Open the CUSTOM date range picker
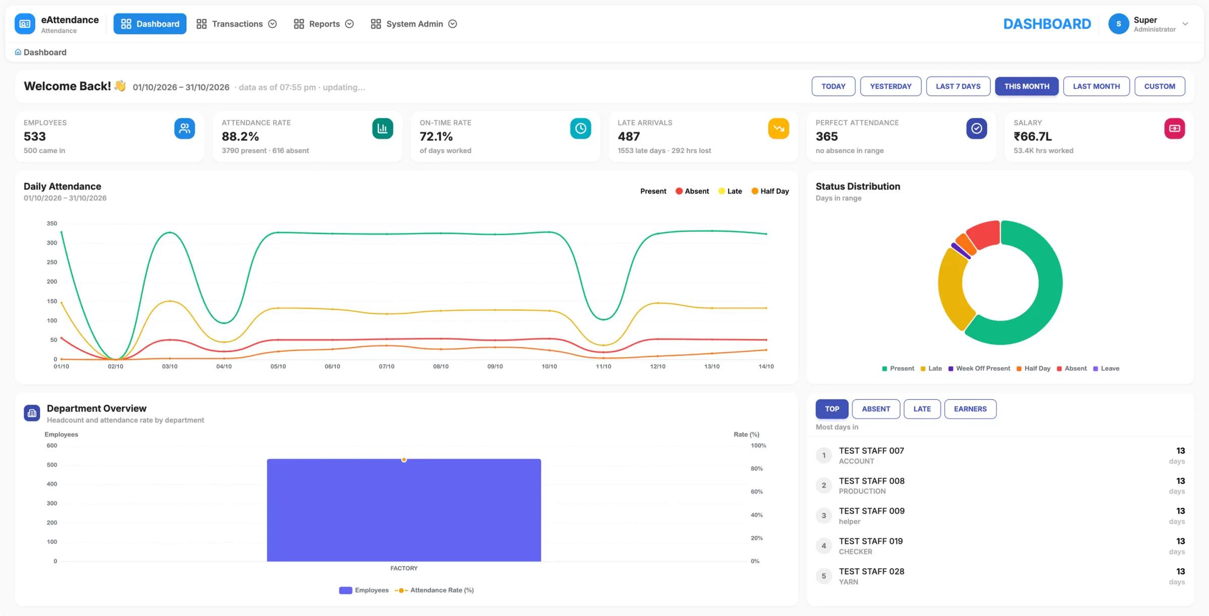This screenshot has width=1209, height=616. tap(1160, 86)
